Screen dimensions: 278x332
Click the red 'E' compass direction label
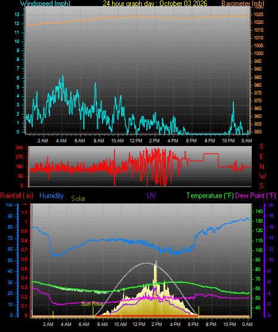click(261, 157)
